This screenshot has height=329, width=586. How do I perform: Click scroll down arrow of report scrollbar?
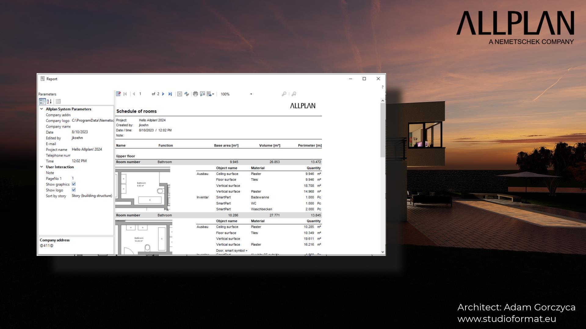383,252
